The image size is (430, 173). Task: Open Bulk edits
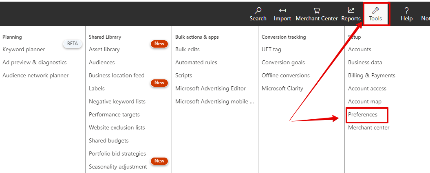(187, 49)
